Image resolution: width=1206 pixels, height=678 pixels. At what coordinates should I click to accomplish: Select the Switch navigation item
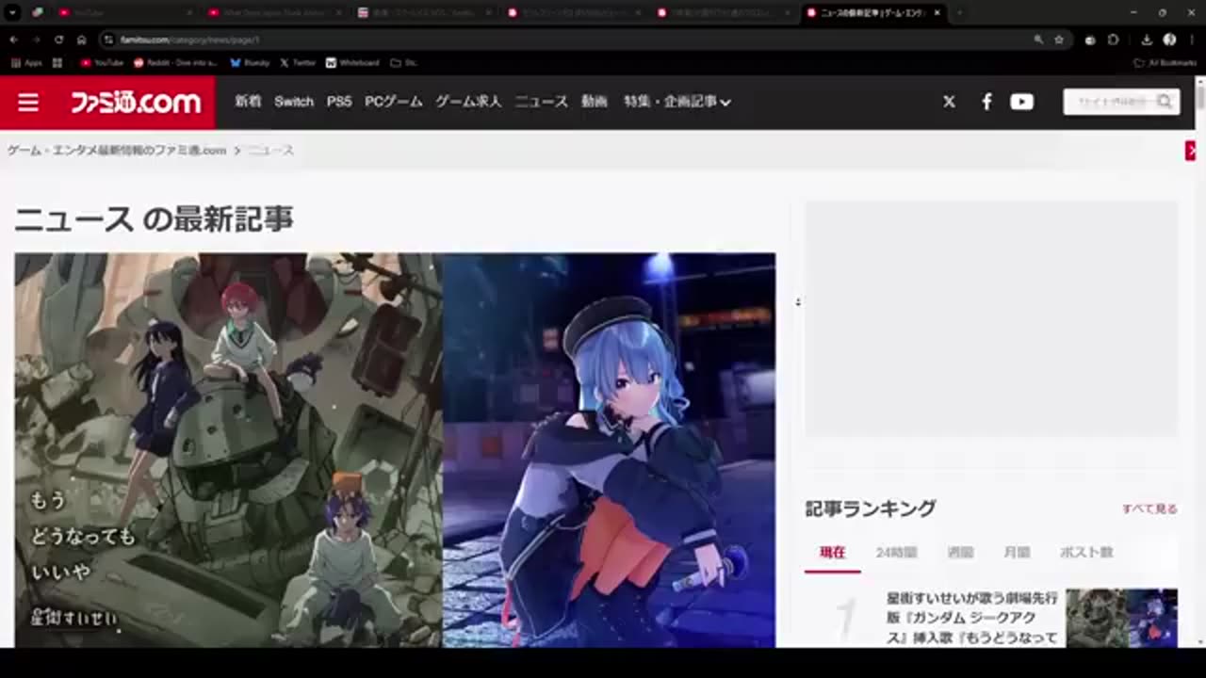pos(294,102)
